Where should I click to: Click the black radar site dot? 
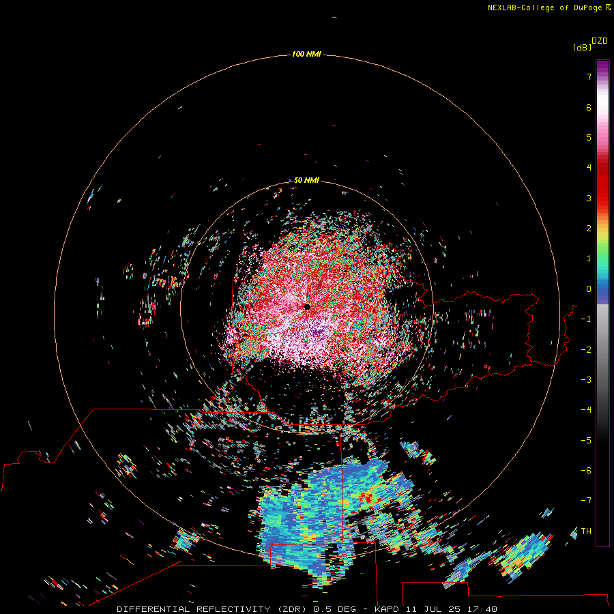[x=308, y=307]
